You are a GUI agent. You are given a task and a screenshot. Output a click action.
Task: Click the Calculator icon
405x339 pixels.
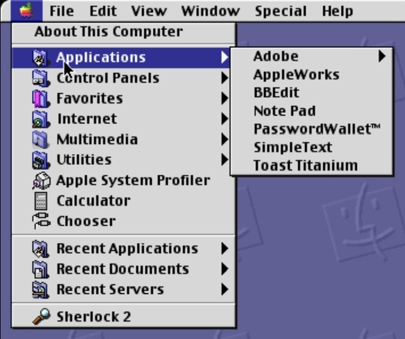(40, 201)
